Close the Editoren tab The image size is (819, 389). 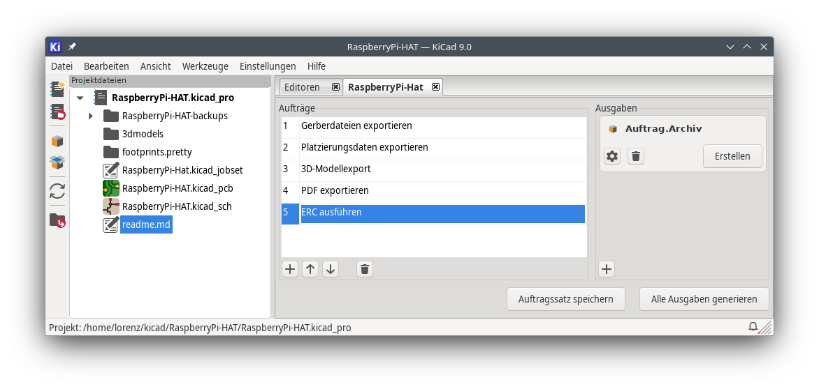(335, 87)
